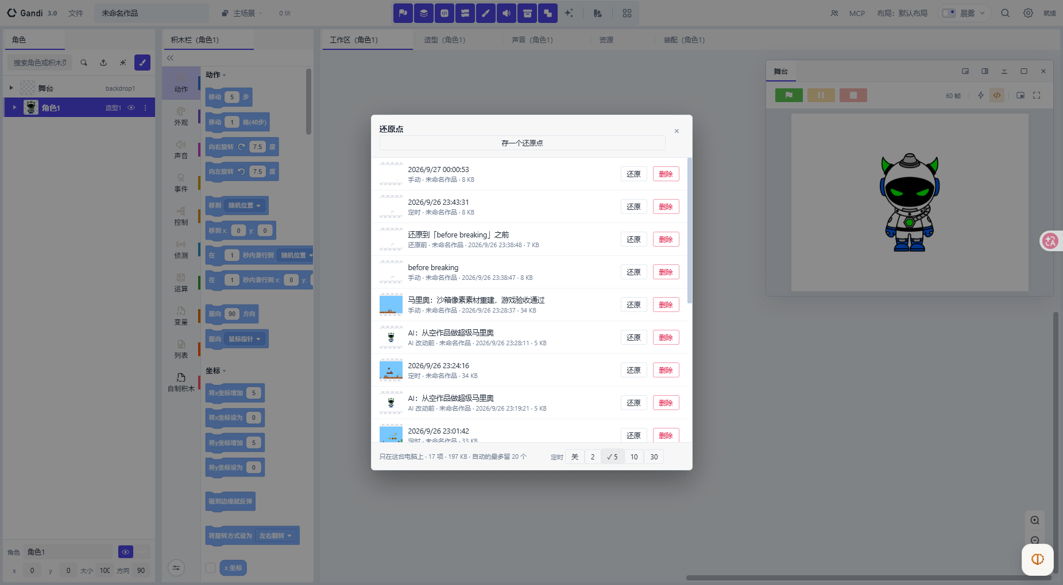Click the MCP link in top bar
The image size is (1063, 585).
857,13
